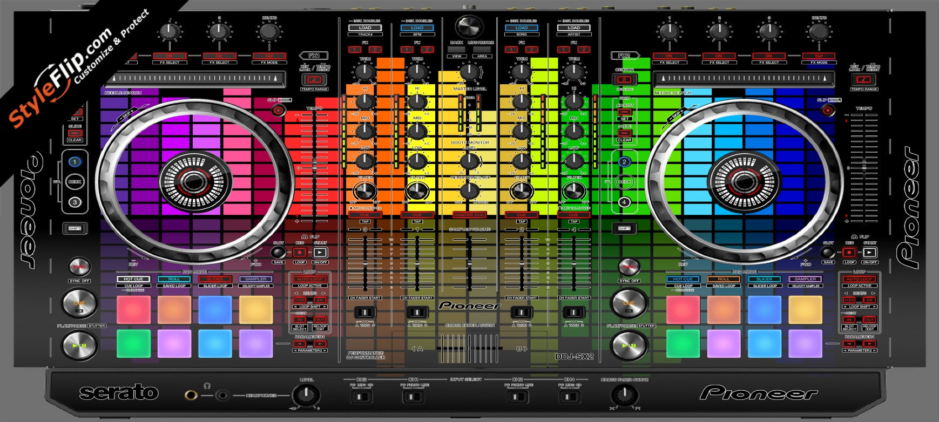Select deck 4 on the right deck selector
This screenshot has width=939, height=422.
pyautogui.click(x=624, y=202)
